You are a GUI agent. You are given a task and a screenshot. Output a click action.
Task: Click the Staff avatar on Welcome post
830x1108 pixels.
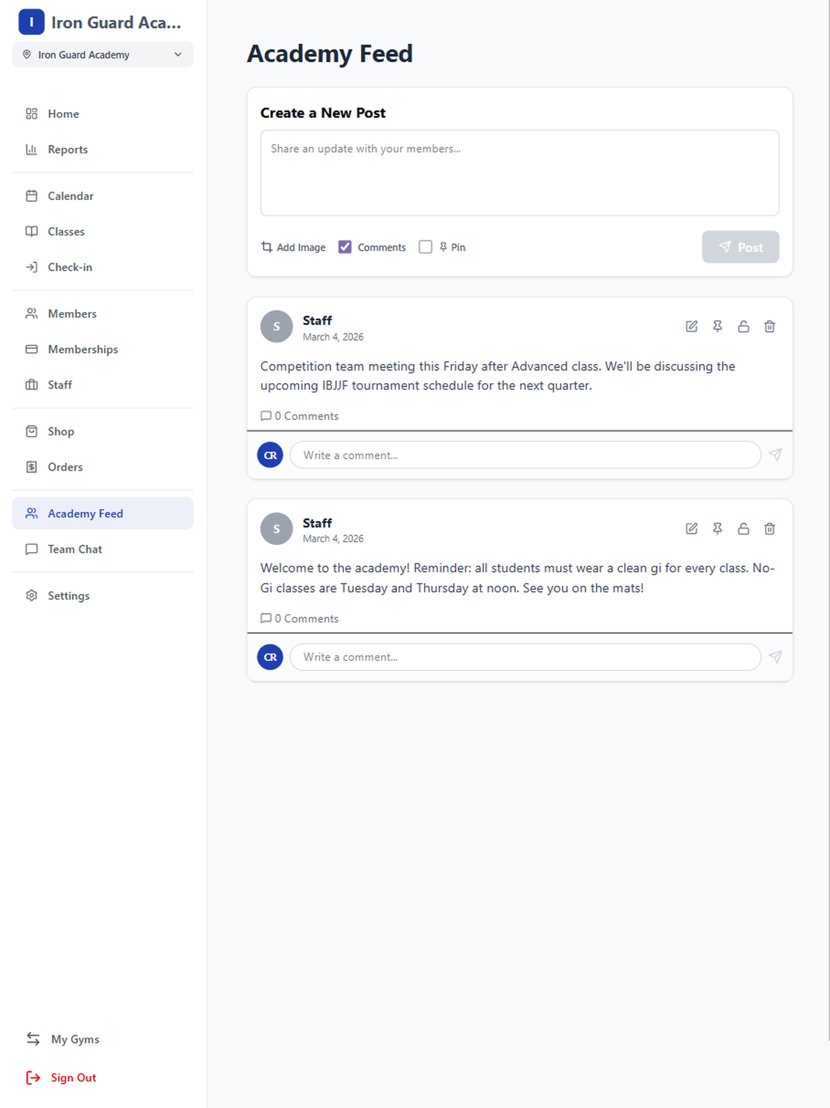[276, 528]
